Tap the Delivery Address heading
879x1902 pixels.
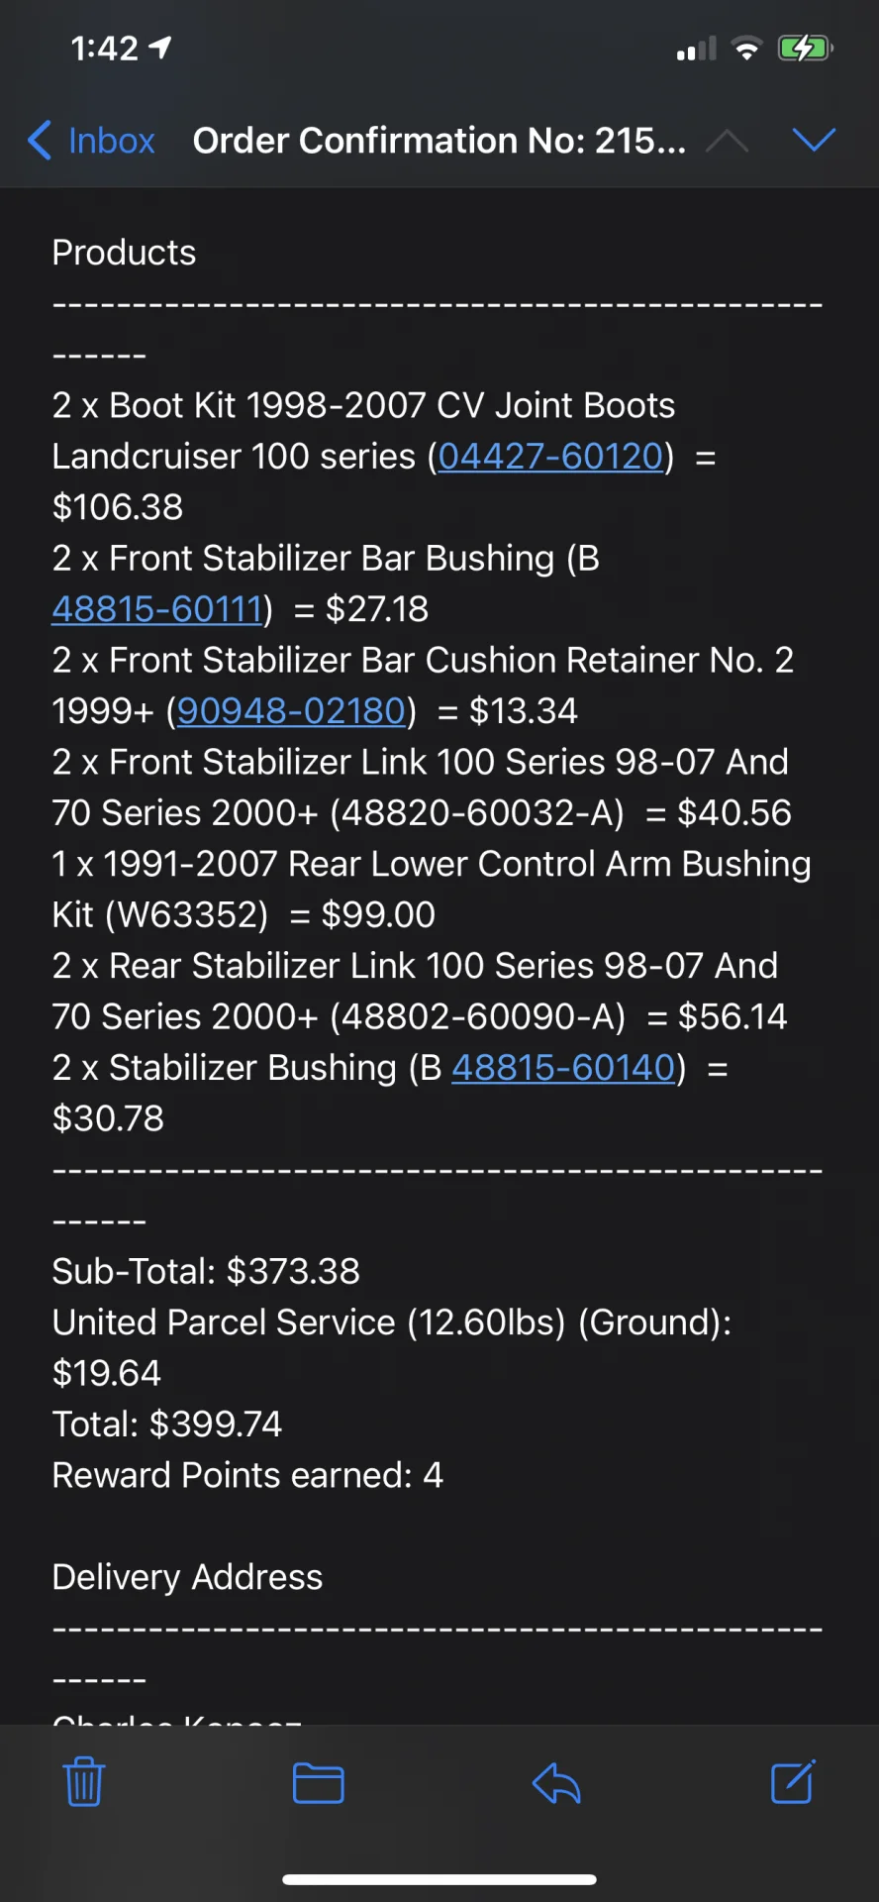click(x=187, y=1576)
